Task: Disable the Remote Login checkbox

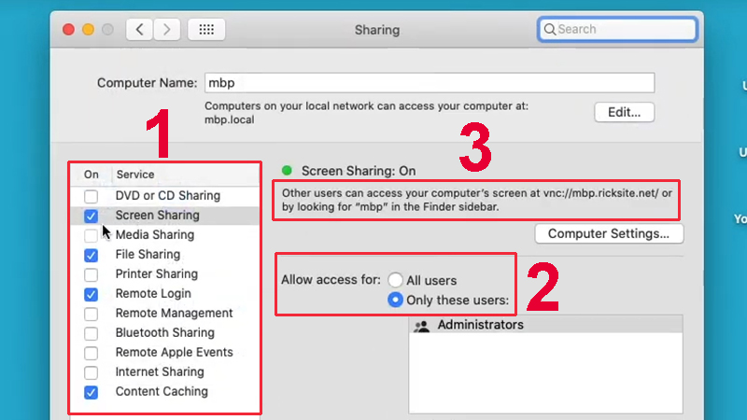Action: coord(91,294)
